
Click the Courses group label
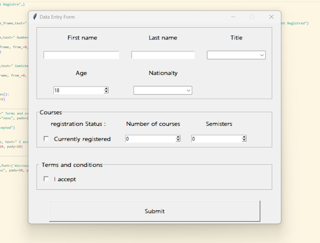pyautogui.click(x=51, y=112)
